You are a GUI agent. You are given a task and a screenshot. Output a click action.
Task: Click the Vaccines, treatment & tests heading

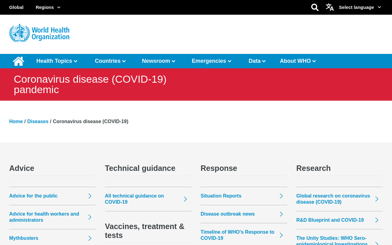click(x=145, y=231)
